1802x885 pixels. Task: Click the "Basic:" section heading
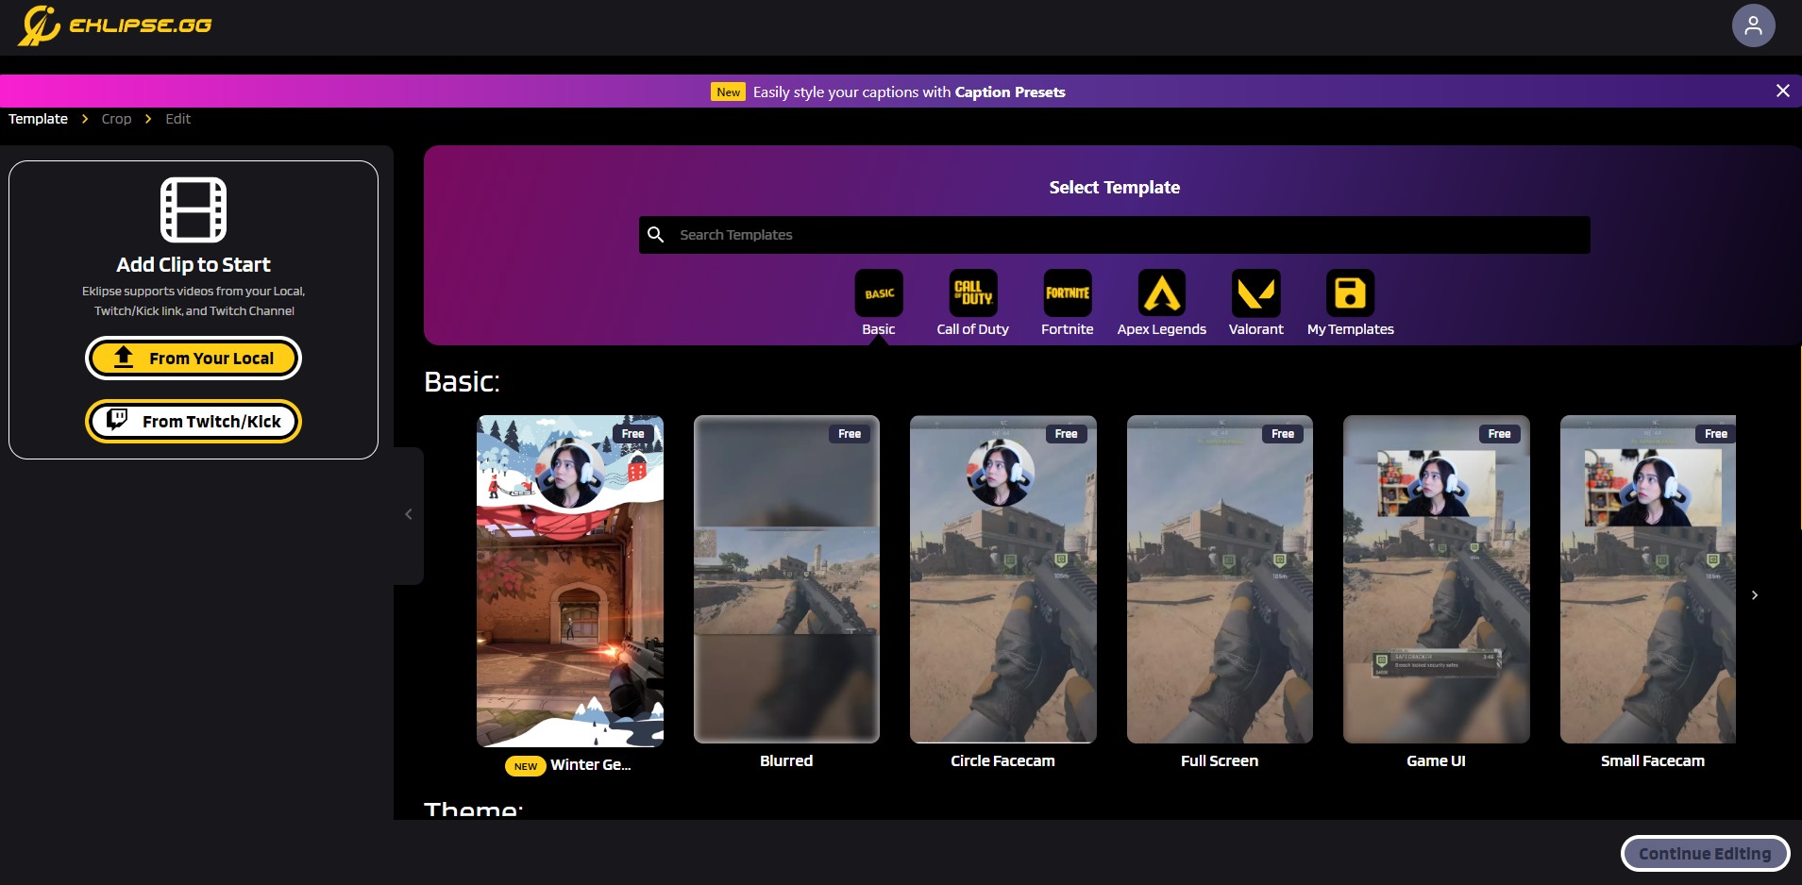pos(462,382)
